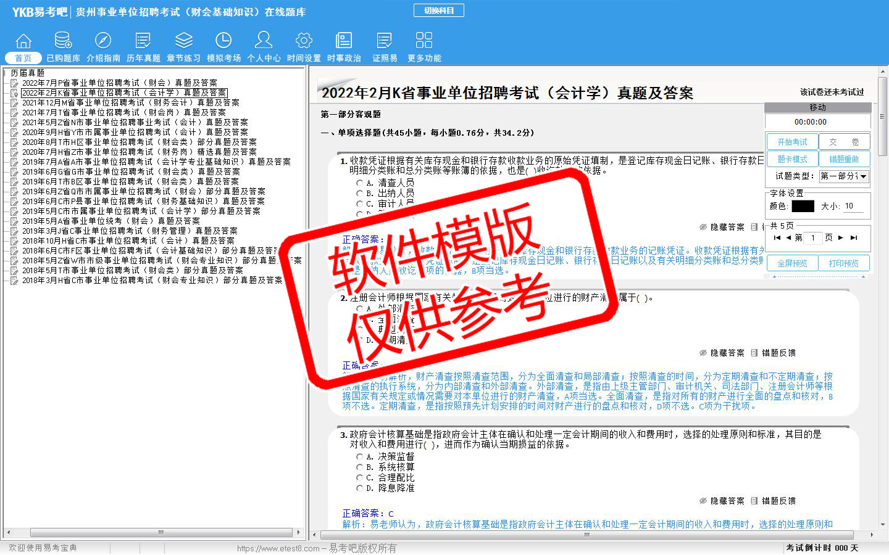
Task: Switch to the 首页 home tab
Action: pos(23,58)
